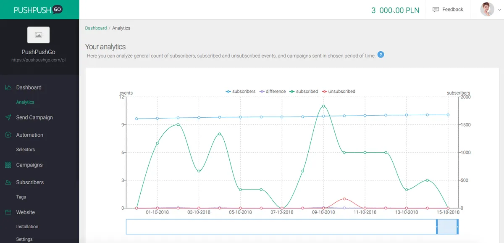The image size is (504, 243).
Task: Click the PushPushGo logo
Action: pyautogui.click(x=38, y=10)
